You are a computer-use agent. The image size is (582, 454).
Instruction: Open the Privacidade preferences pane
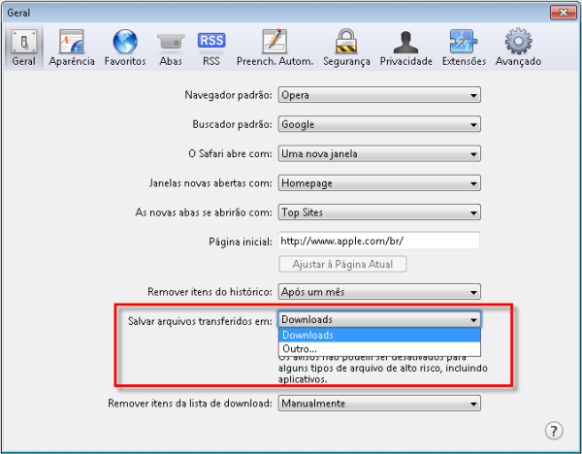(x=406, y=48)
